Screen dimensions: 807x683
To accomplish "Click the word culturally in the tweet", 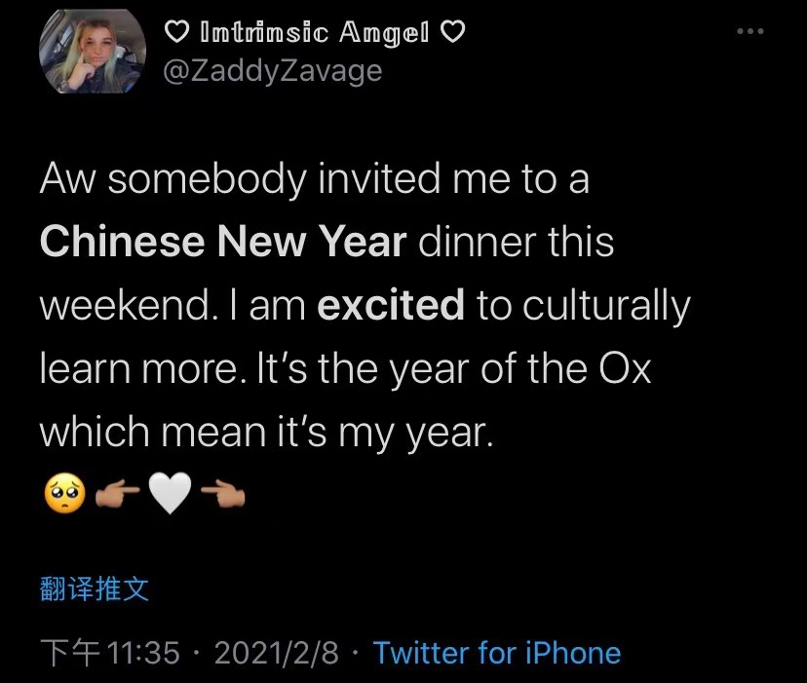I will point(596,306).
